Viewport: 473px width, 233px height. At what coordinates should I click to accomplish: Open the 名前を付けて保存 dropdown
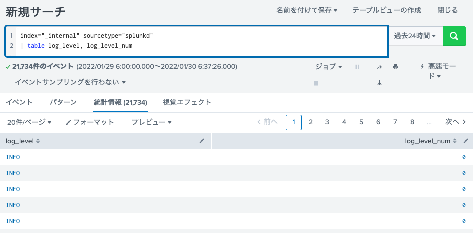click(307, 10)
